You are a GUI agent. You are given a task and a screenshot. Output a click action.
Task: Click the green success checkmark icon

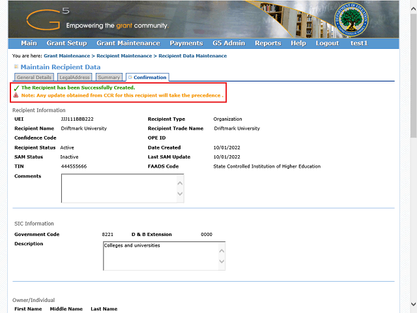[16, 87]
